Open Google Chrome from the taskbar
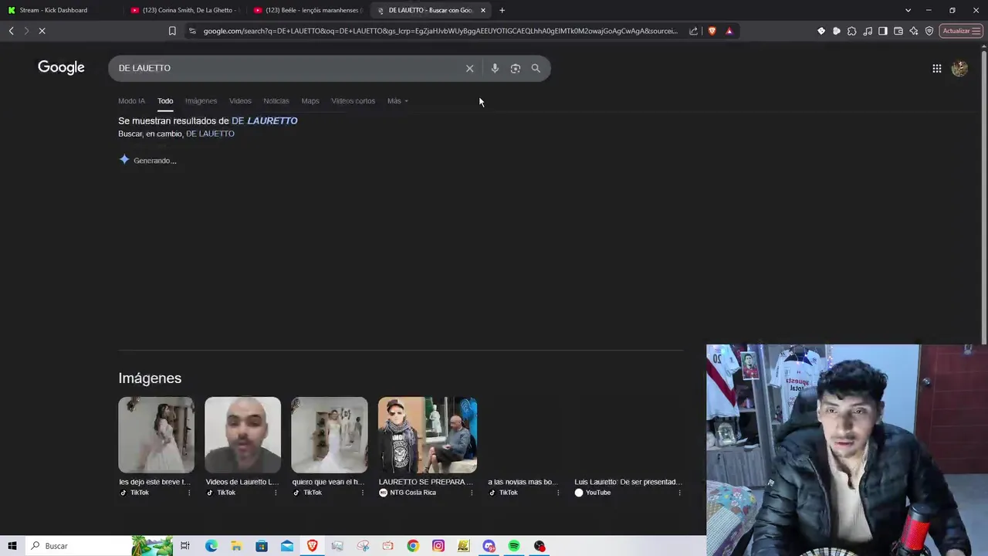 413,546
